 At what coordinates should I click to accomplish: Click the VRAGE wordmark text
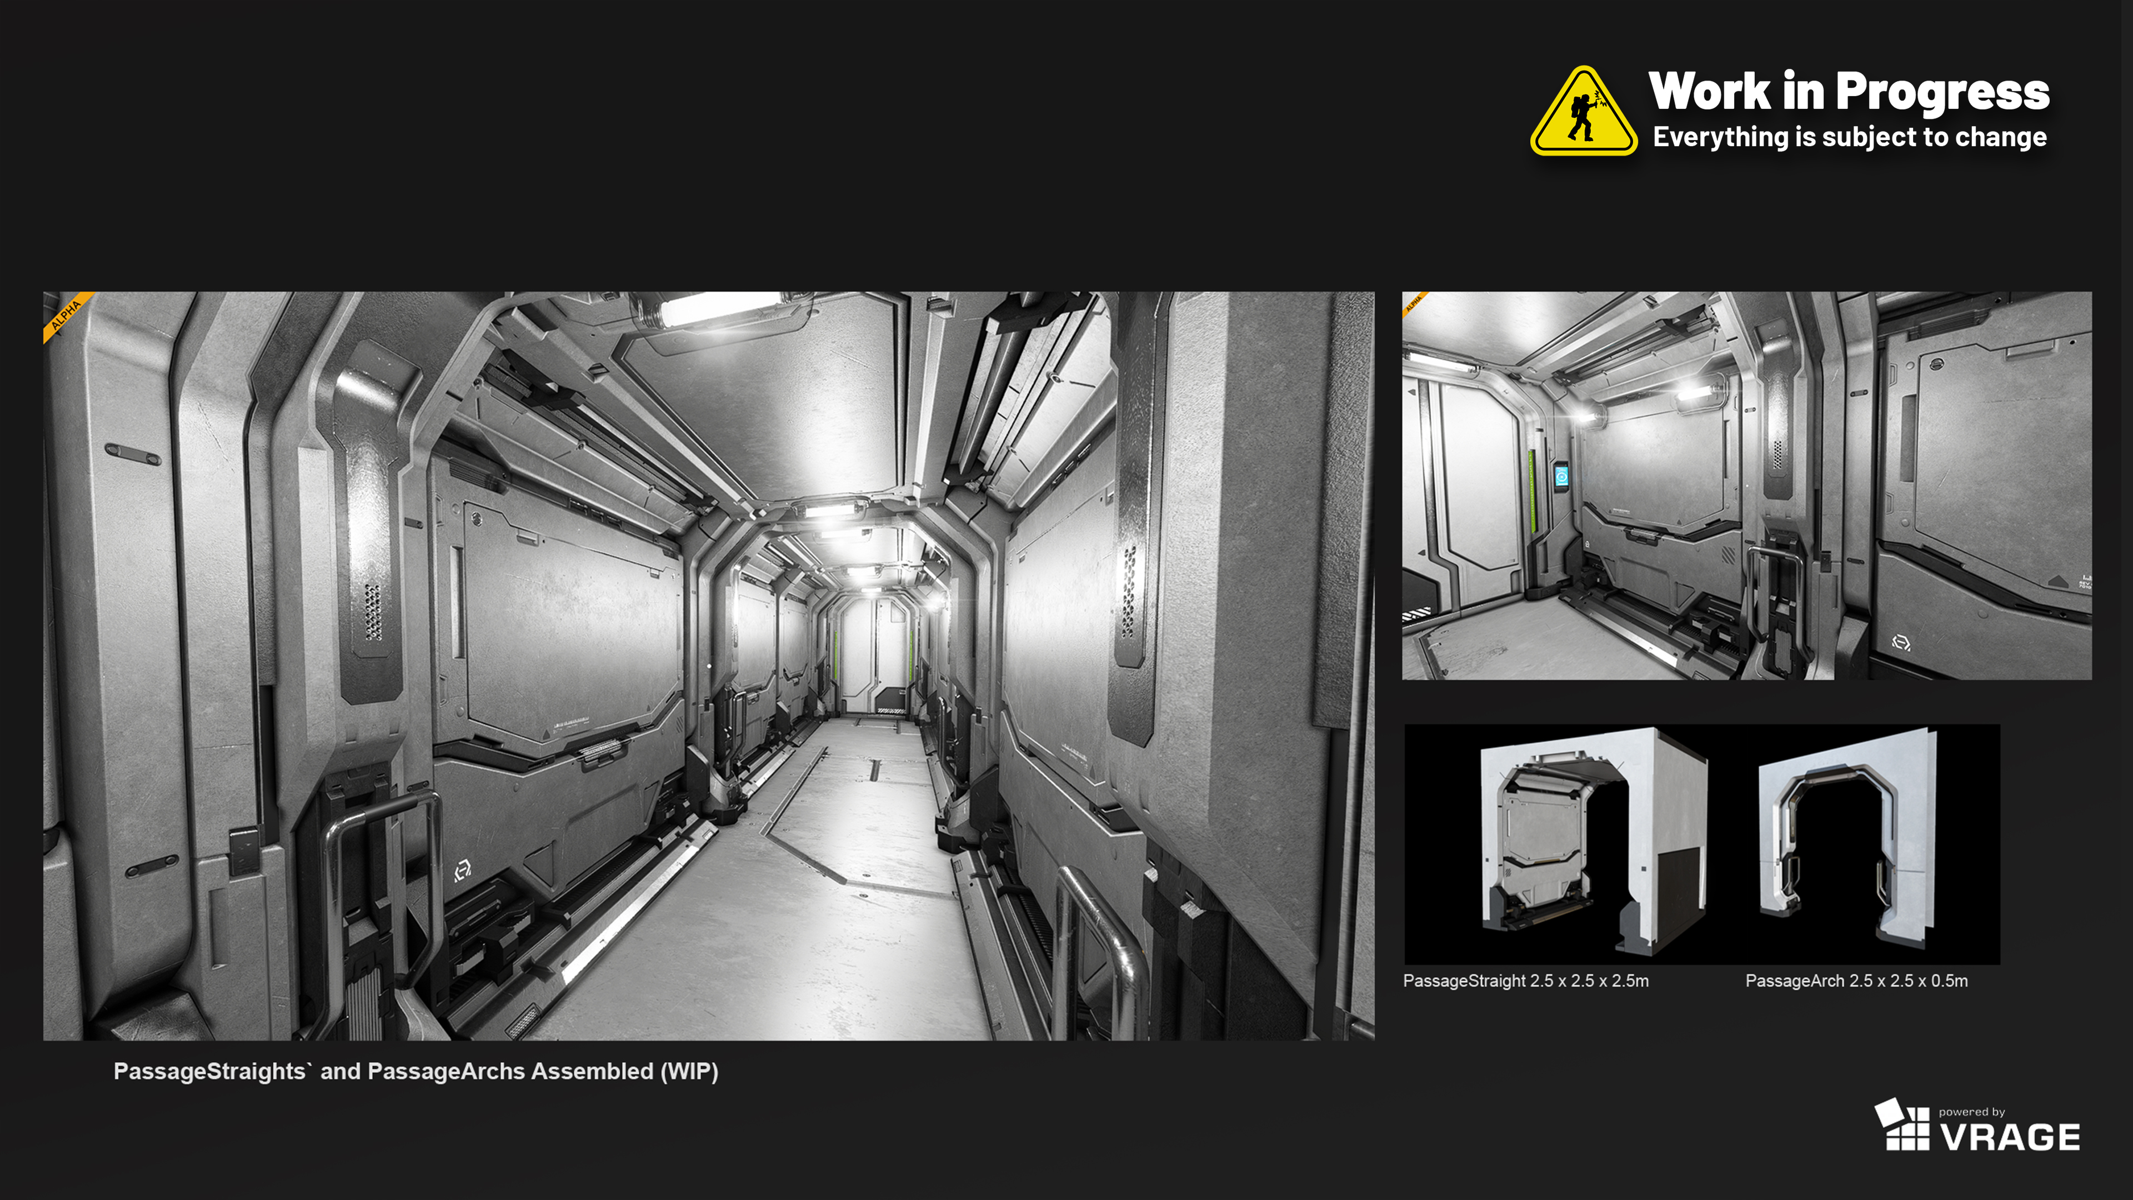[2010, 1137]
